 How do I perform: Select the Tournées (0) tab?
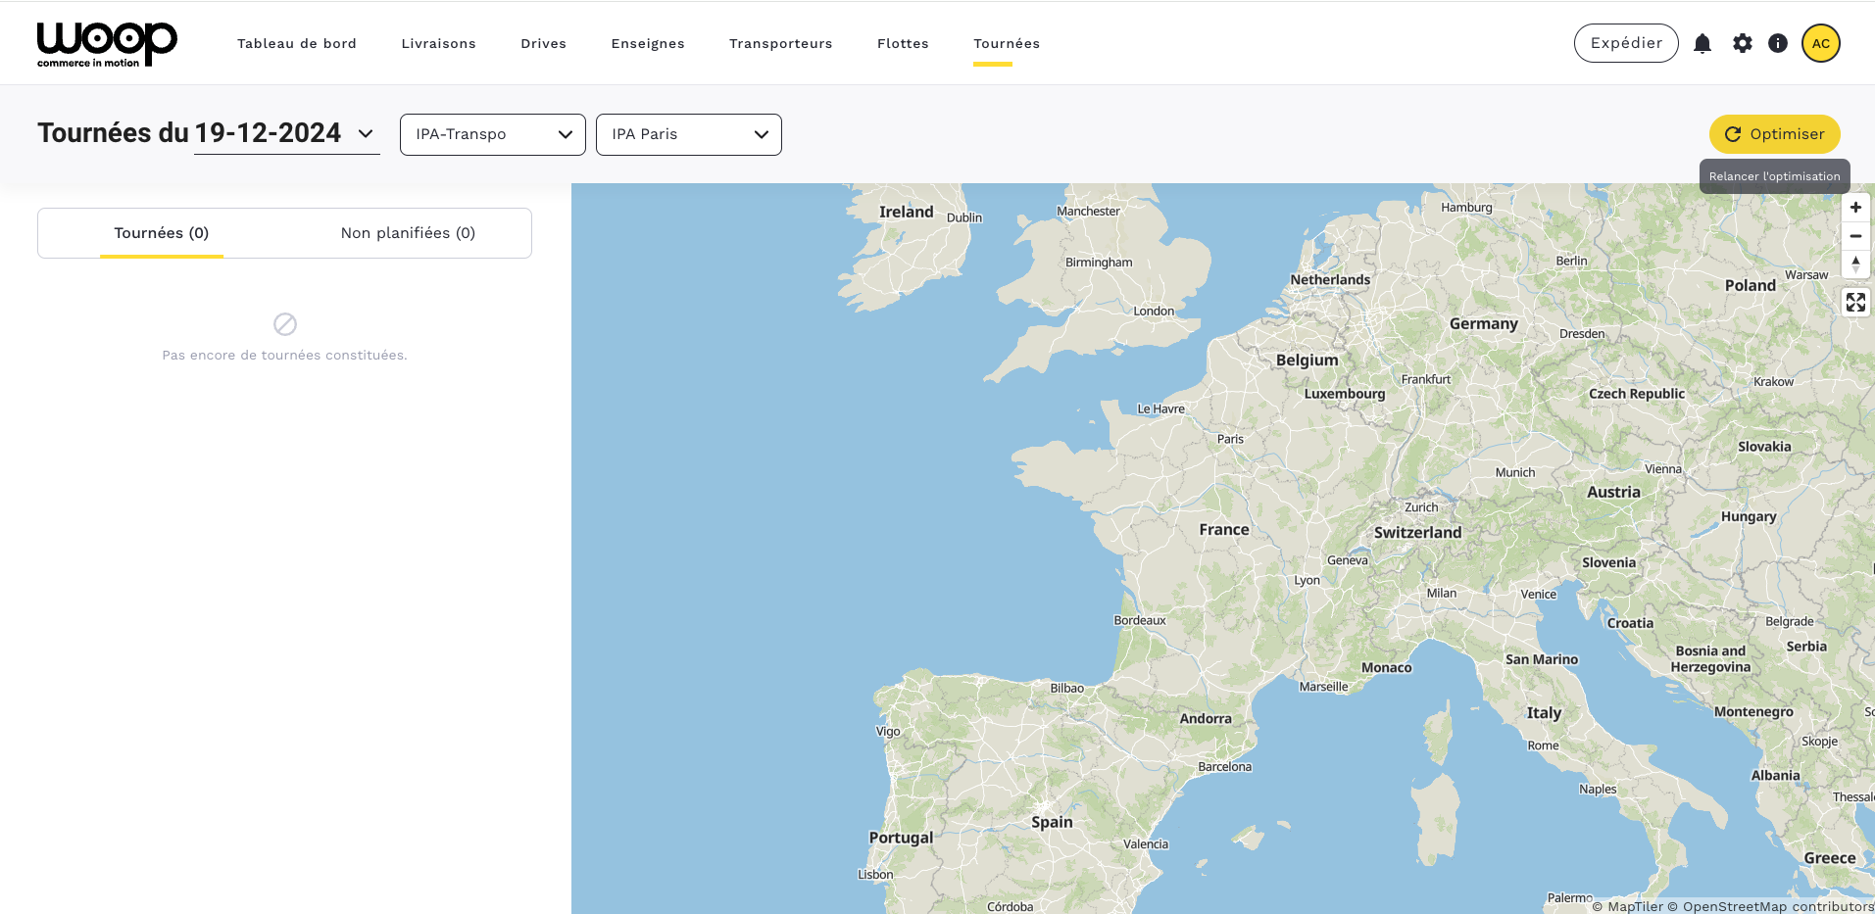click(x=162, y=233)
